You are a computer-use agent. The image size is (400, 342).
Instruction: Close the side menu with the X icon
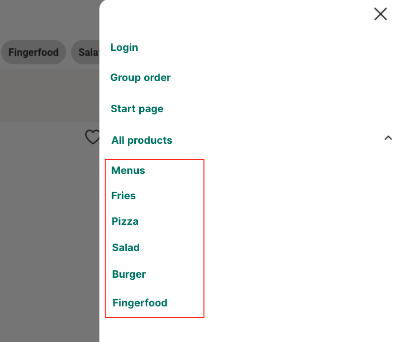click(x=380, y=14)
